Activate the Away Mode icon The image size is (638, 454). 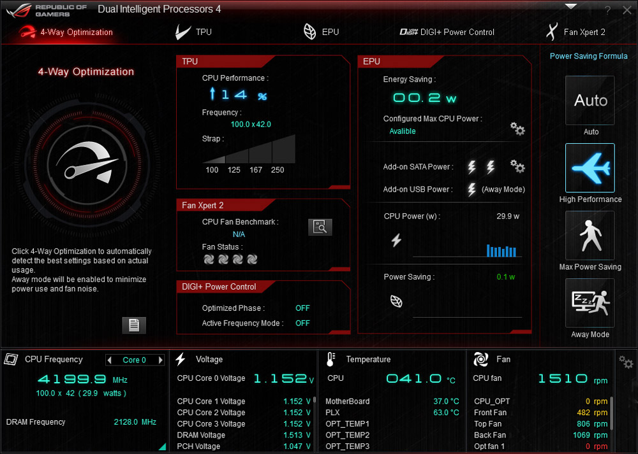590,303
